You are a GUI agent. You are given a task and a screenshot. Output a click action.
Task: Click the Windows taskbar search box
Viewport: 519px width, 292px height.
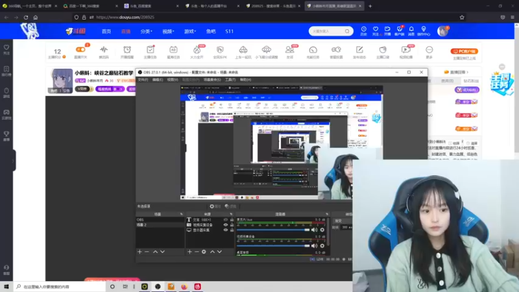(60, 287)
